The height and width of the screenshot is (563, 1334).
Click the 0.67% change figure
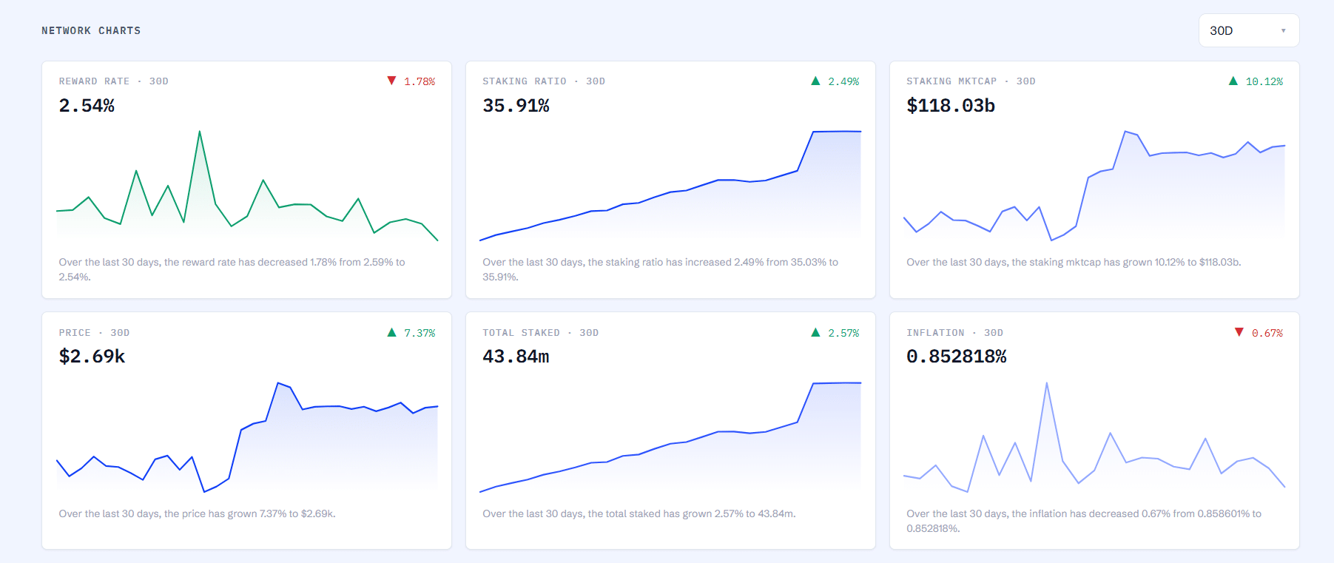(1267, 333)
